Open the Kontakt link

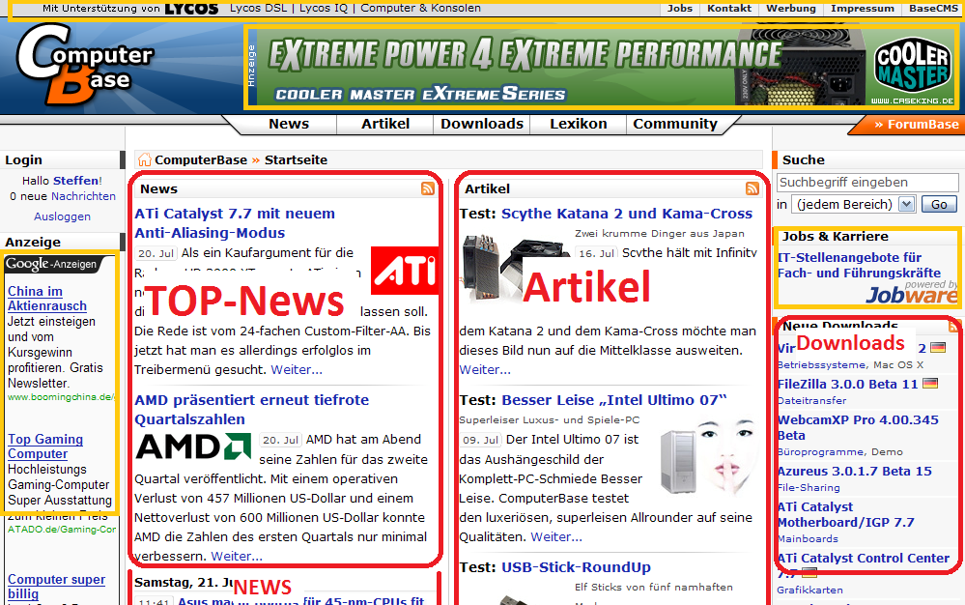[729, 9]
